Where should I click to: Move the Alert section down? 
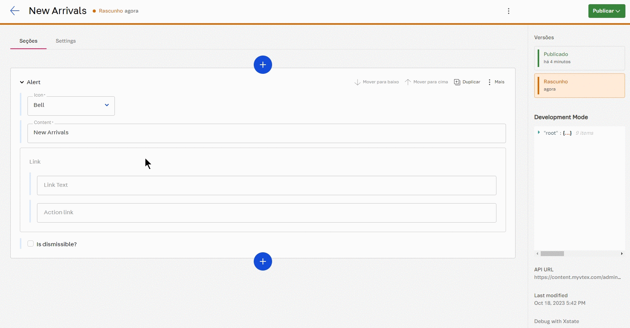[x=377, y=82]
